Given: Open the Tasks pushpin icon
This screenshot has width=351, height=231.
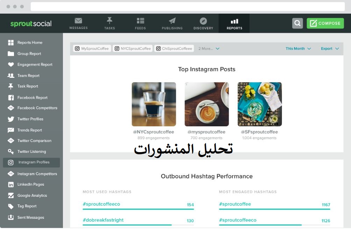Looking at the screenshot, I should point(109,21).
